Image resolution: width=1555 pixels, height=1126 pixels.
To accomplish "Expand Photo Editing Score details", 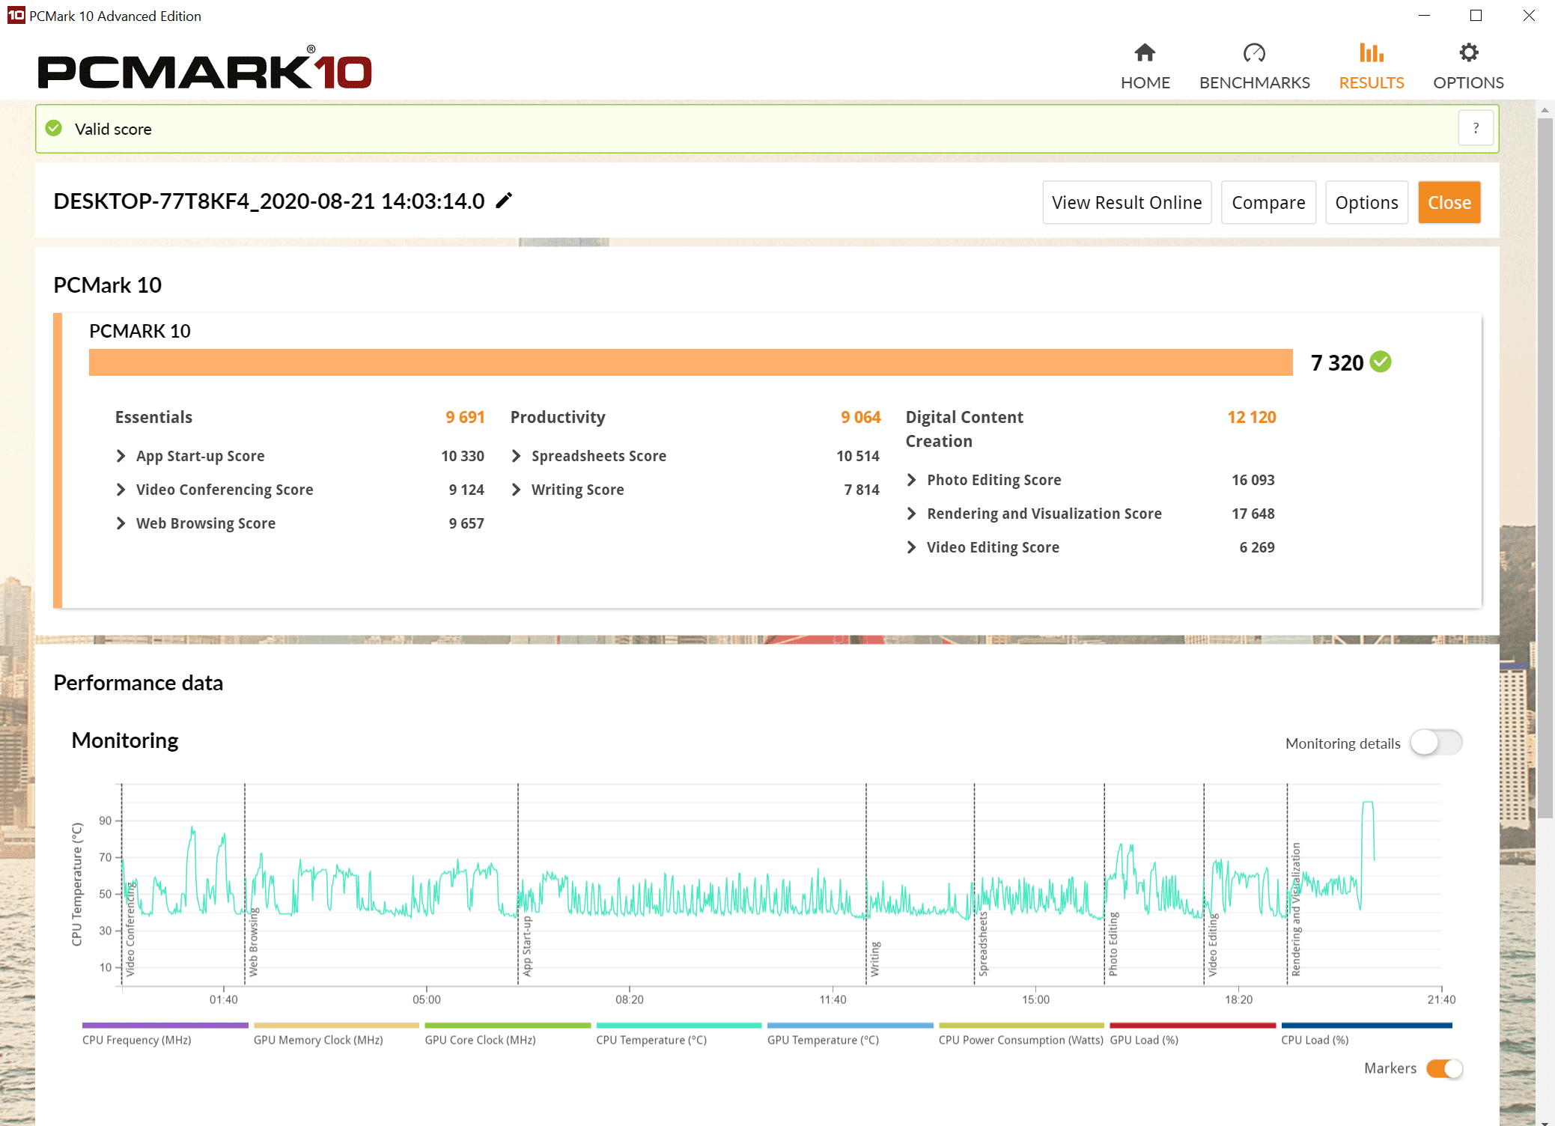I will coord(911,480).
